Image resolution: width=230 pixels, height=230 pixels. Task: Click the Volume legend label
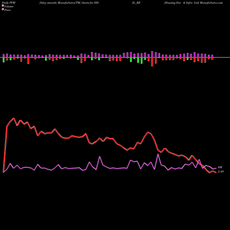click(9, 6)
